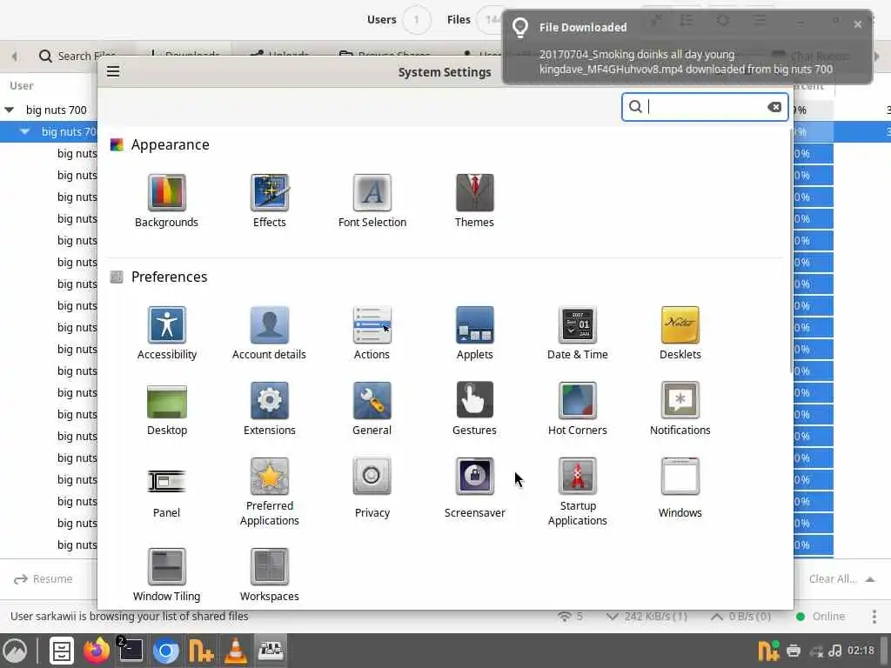Viewport: 891px width, 668px height.
Task: Click the Clear All button
Action: point(833,578)
